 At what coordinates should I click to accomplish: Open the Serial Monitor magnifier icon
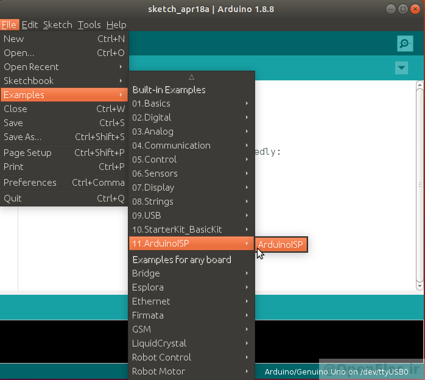405,43
